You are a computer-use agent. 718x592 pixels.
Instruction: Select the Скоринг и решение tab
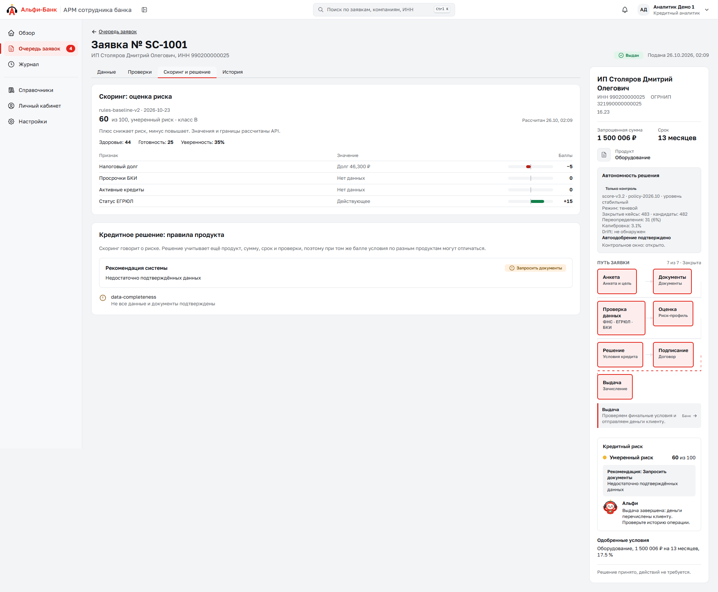[187, 72]
